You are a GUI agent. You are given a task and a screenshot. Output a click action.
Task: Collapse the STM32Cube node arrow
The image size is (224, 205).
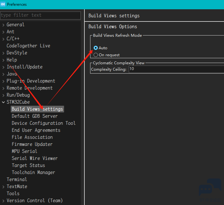click(x=4, y=102)
